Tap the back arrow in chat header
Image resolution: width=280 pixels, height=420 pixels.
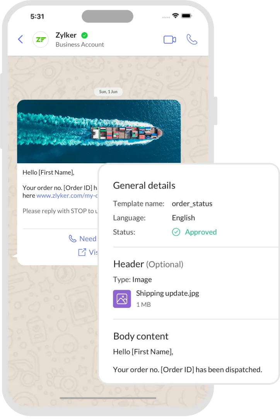pyautogui.click(x=20, y=40)
